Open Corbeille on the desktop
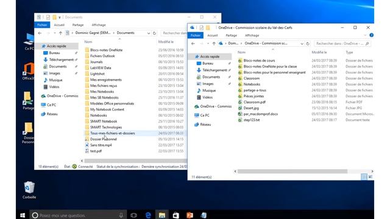 (29, 190)
